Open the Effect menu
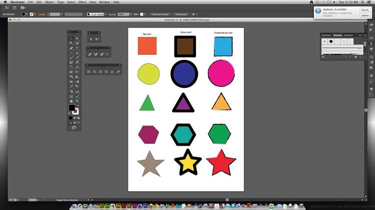This screenshot has width=375, height=210. point(82,2)
